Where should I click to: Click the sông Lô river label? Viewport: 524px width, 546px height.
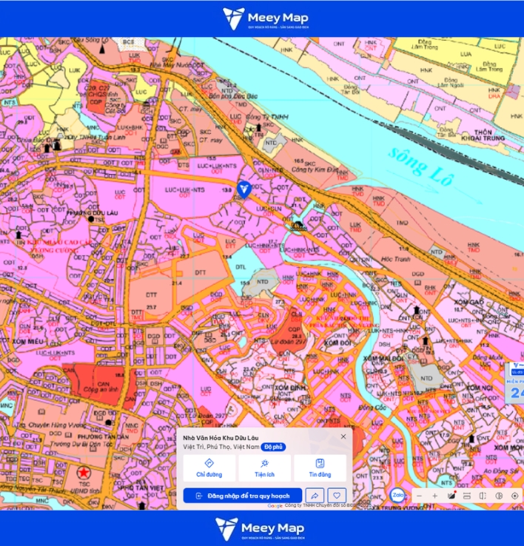point(421,166)
